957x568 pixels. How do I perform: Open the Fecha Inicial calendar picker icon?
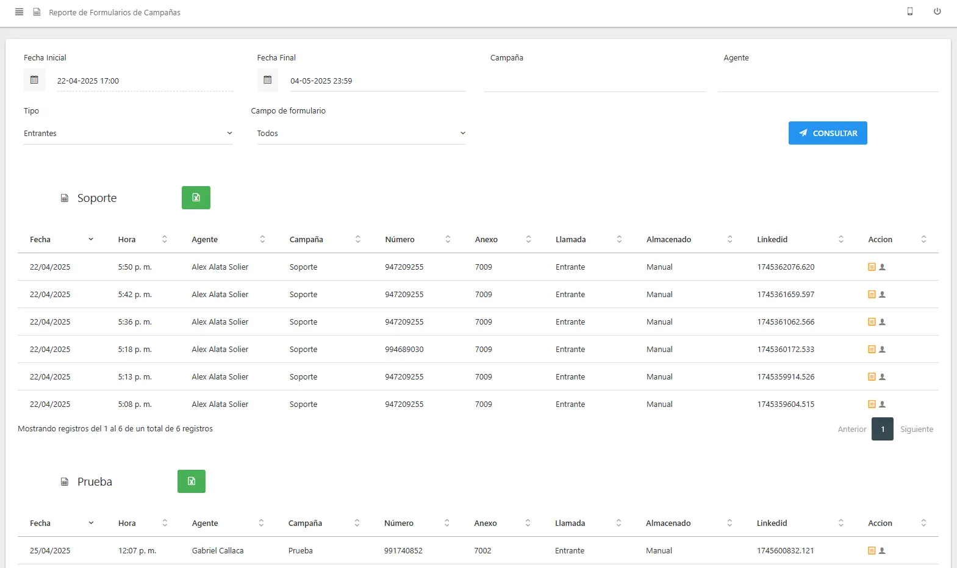click(x=34, y=80)
